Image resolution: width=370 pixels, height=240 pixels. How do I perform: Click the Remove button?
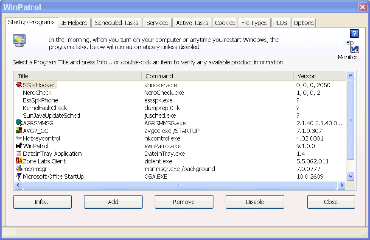(x=184, y=202)
